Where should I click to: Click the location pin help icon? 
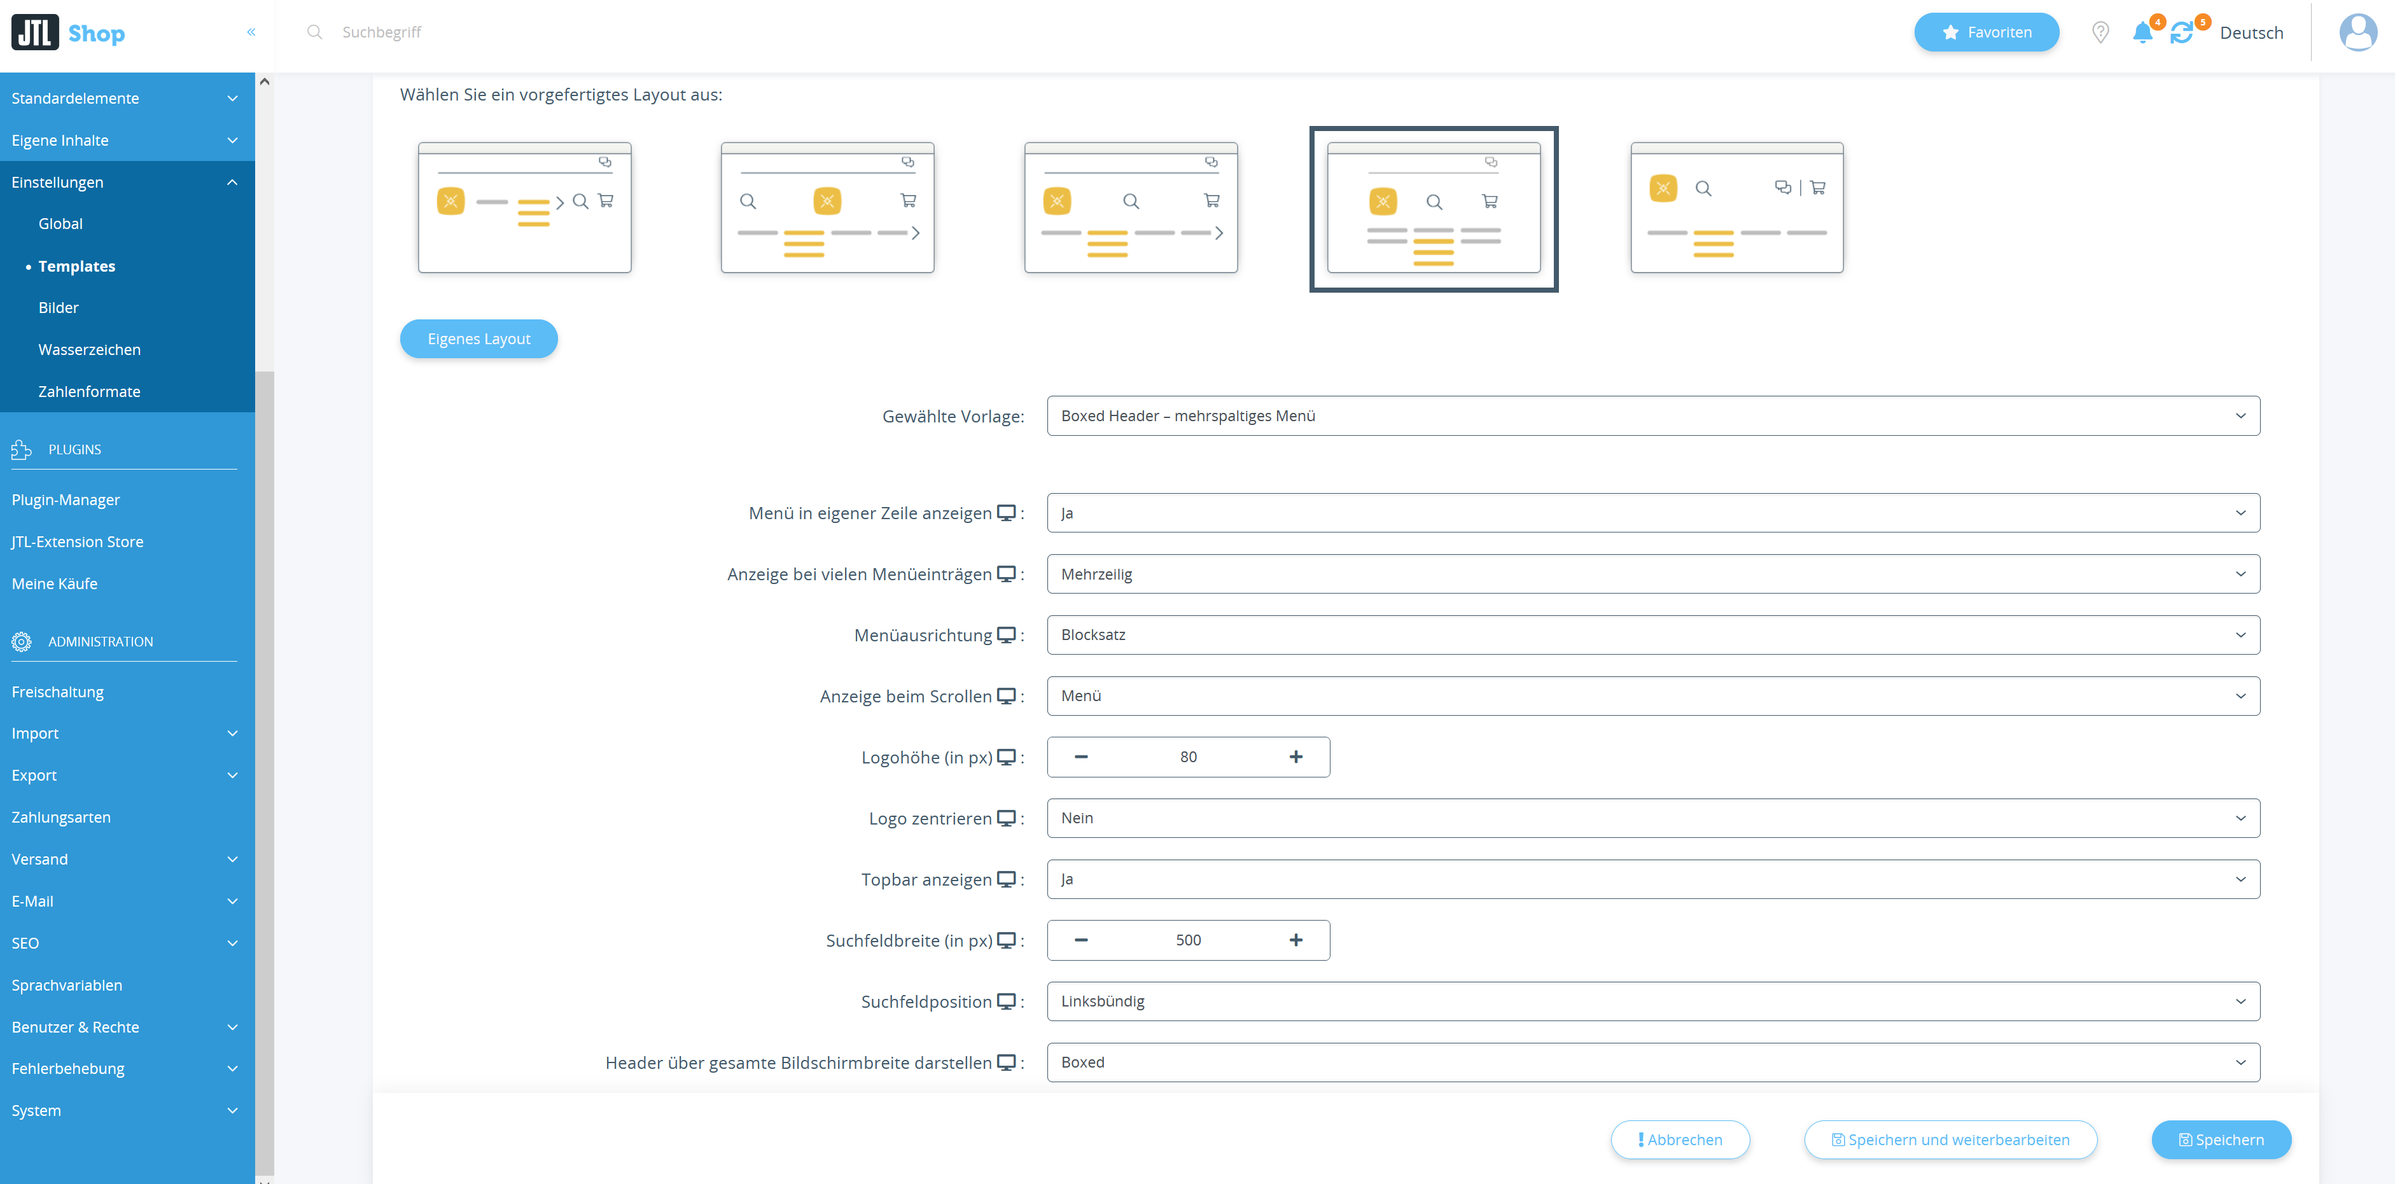2099,32
